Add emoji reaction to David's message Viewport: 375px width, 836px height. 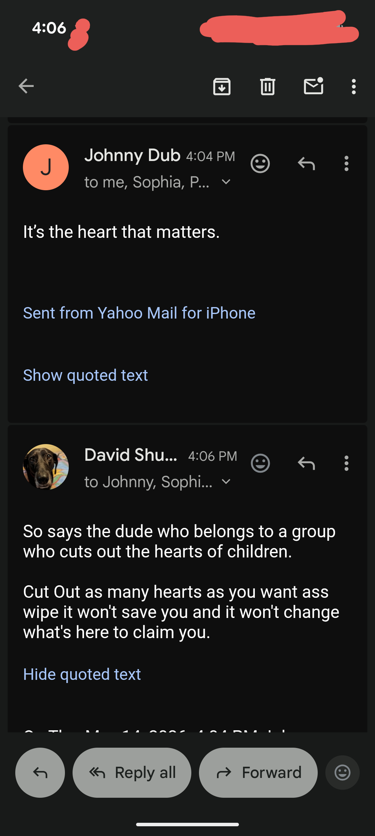point(260,463)
